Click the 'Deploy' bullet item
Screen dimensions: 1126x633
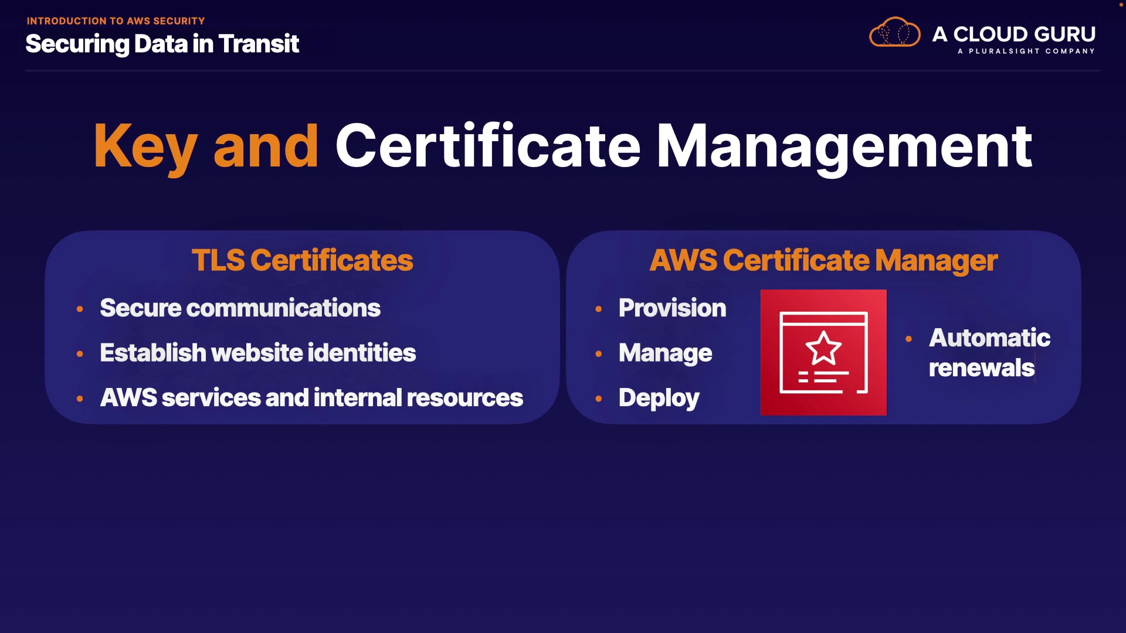pyautogui.click(x=659, y=398)
